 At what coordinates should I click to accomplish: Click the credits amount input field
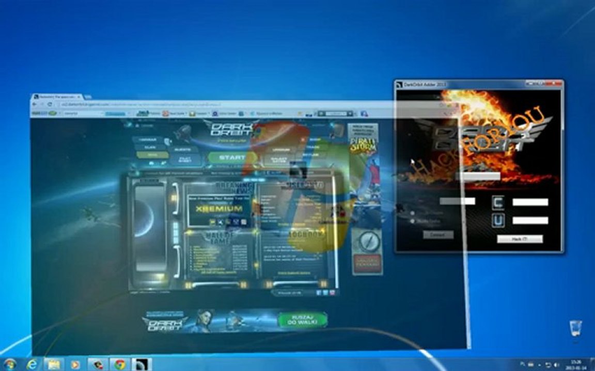point(530,202)
